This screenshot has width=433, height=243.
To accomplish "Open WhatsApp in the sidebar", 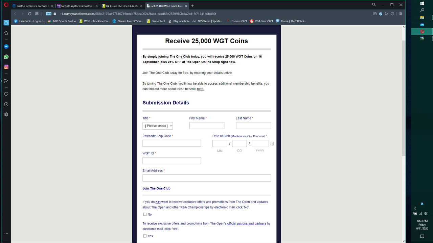I will coord(6,57).
